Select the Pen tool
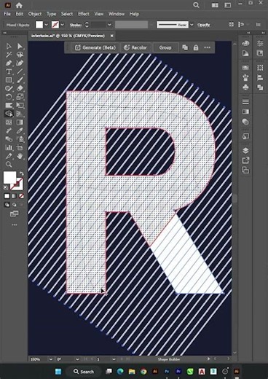The height and width of the screenshot is (379, 268). point(9,63)
